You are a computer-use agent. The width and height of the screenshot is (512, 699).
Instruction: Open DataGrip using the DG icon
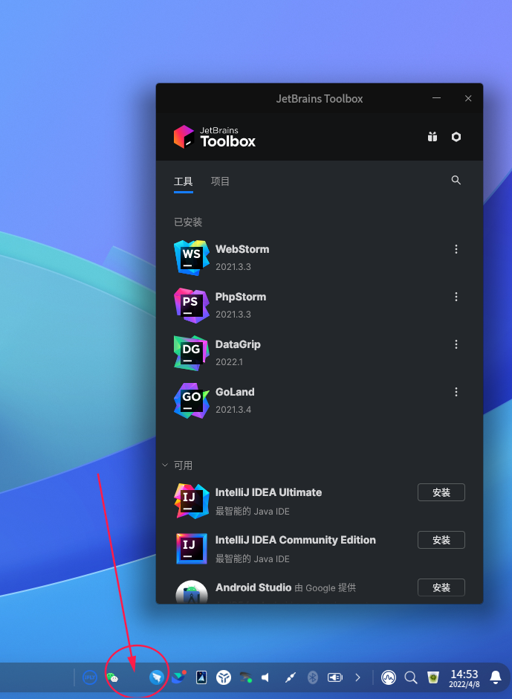(x=191, y=353)
